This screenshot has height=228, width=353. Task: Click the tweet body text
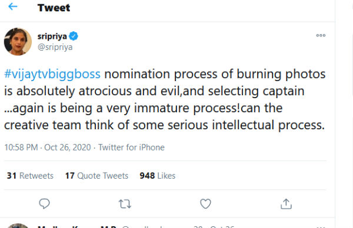pos(165,100)
